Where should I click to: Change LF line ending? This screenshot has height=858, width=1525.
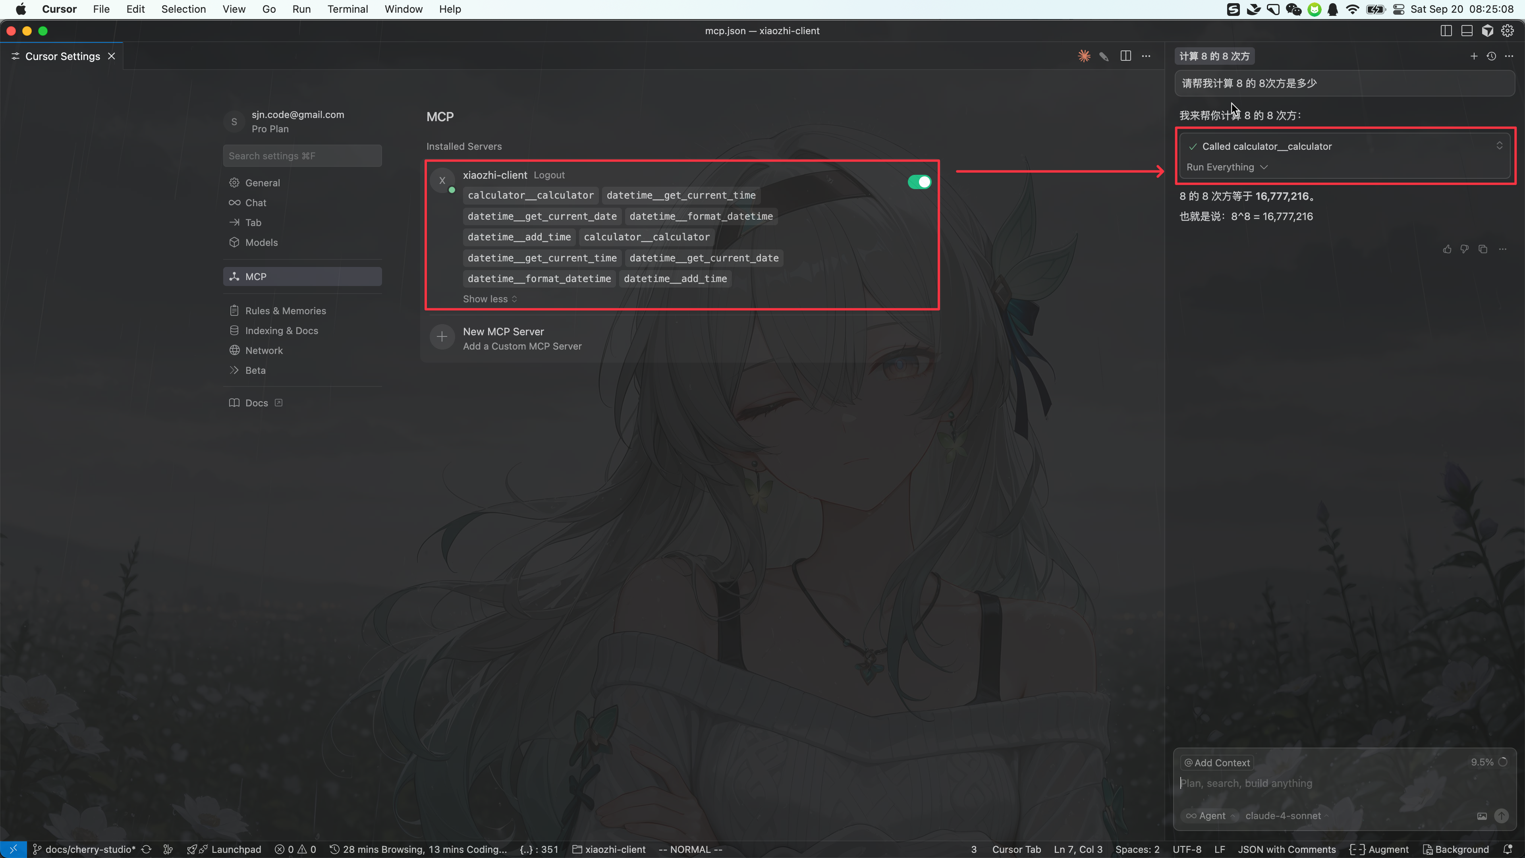coord(1220,850)
